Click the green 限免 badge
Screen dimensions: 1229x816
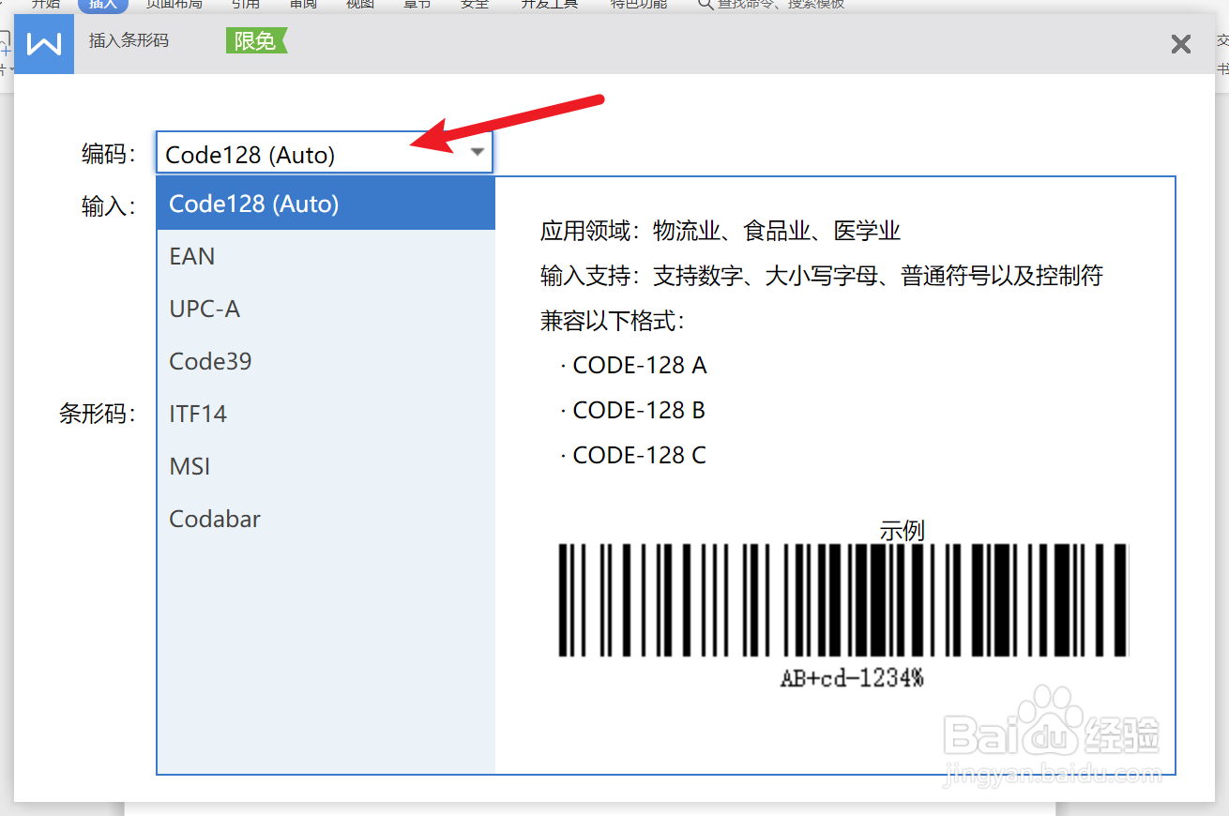(256, 40)
